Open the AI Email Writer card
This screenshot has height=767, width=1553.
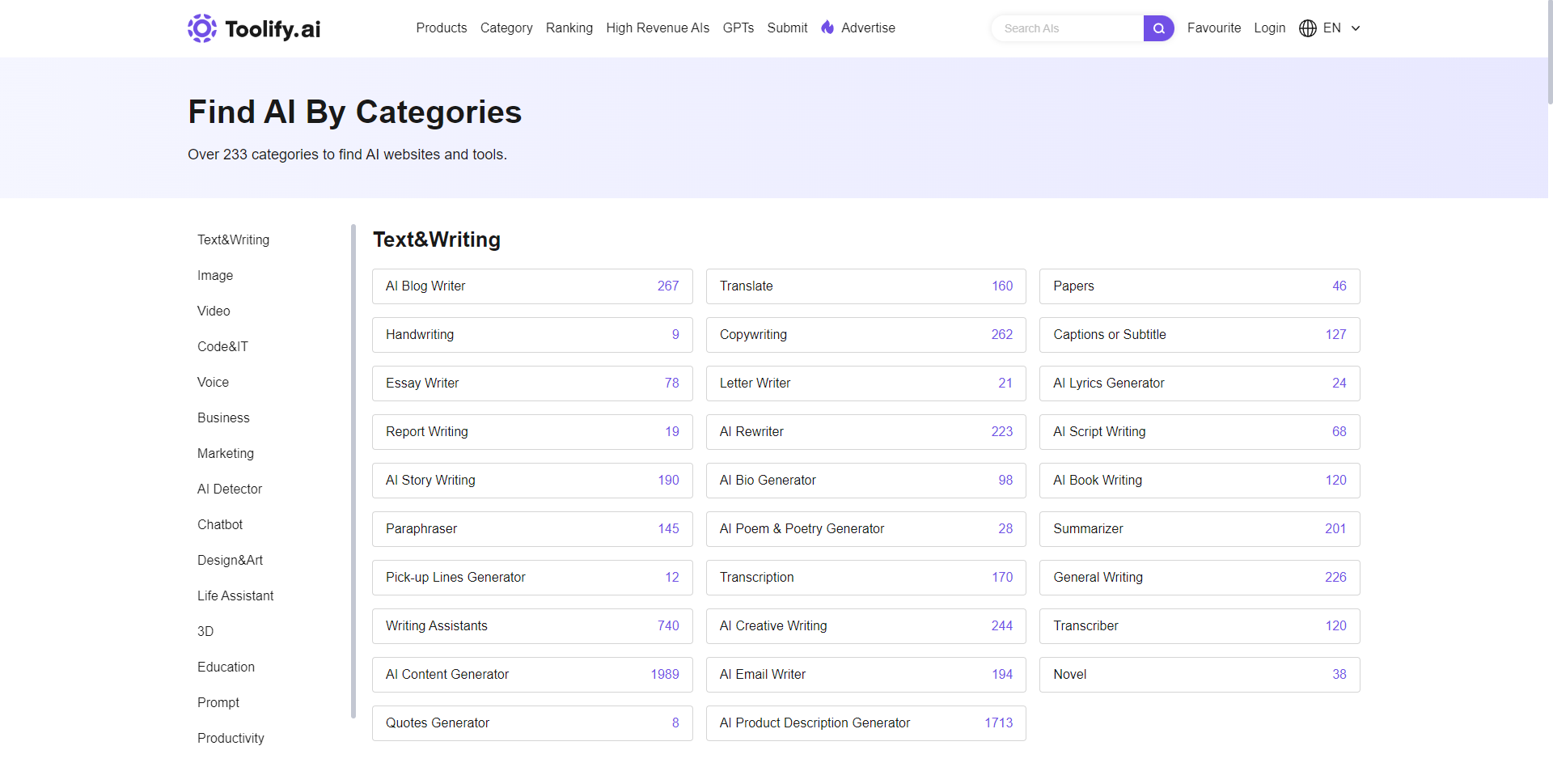[x=866, y=675]
